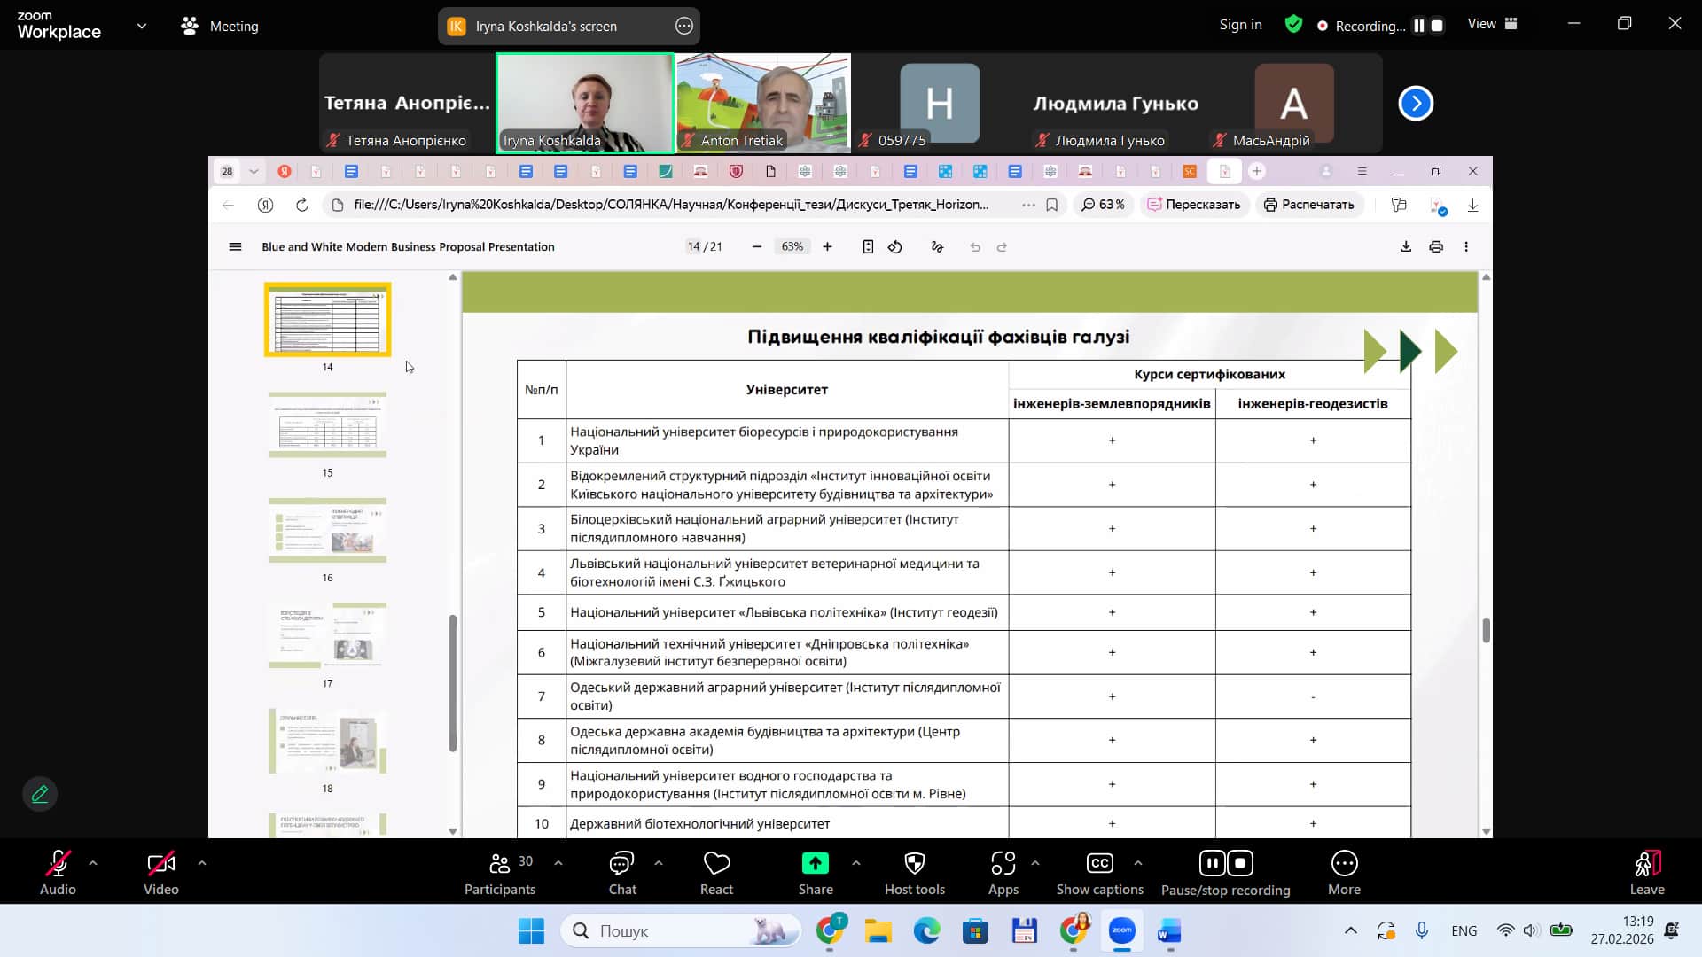Open the Meeting info menu
1702x957 pixels.
pos(220,26)
